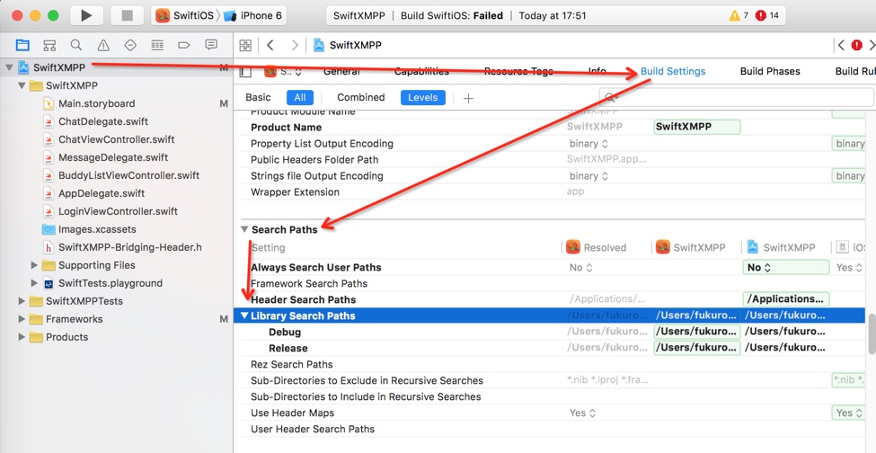Collapse the Search Paths section
876x453 pixels.
coord(244,229)
